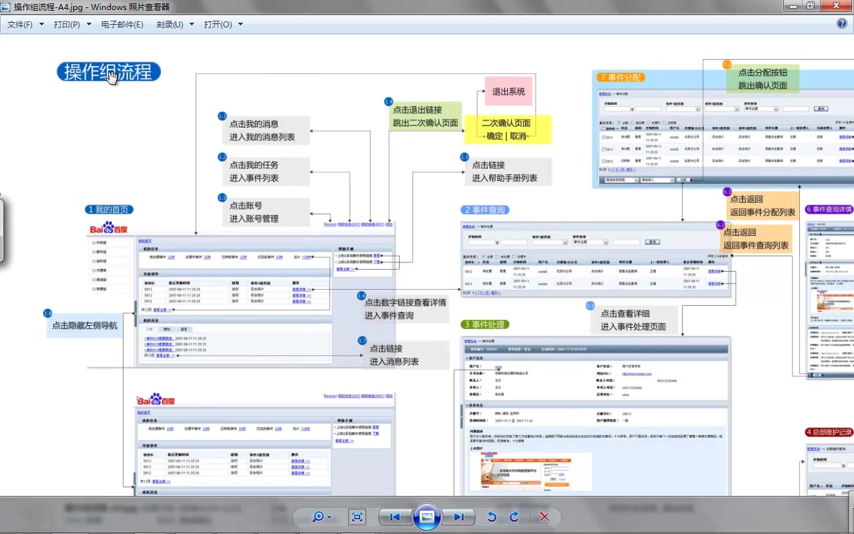Click the 点击我的消息 note
Image resolution: width=854 pixels, height=534 pixels.
point(267,130)
